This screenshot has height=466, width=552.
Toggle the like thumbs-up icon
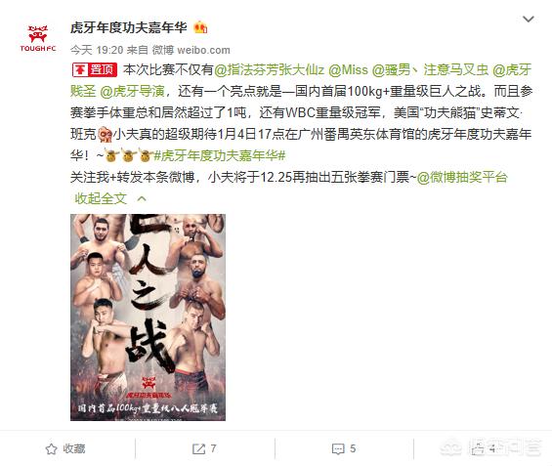478,448
